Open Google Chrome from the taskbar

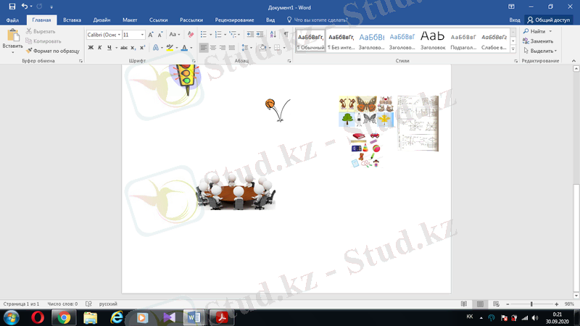pyautogui.click(x=64, y=317)
